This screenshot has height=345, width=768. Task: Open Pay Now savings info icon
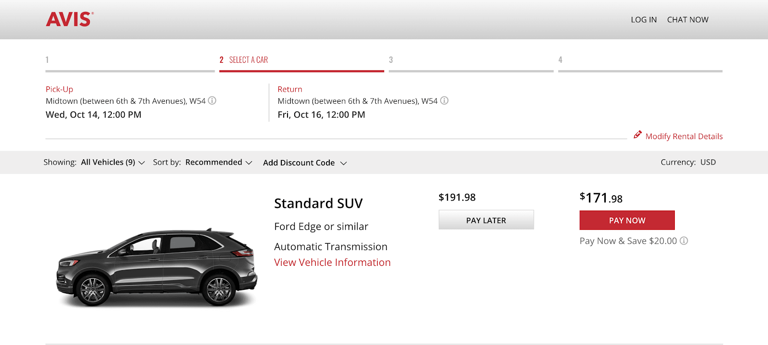tap(684, 241)
